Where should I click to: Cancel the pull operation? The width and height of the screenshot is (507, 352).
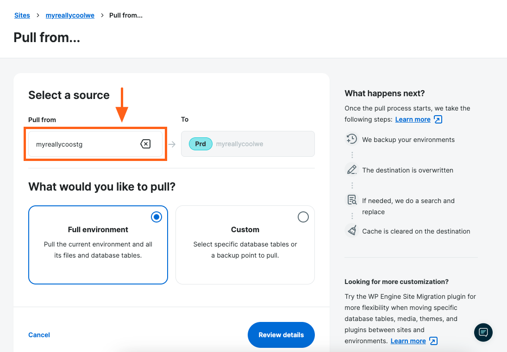point(39,335)
